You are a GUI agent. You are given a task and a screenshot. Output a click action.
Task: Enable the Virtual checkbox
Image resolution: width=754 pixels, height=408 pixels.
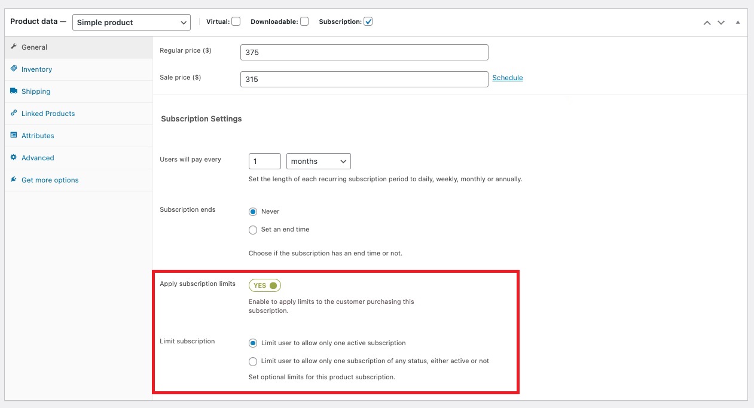click(x=236, y=22)
